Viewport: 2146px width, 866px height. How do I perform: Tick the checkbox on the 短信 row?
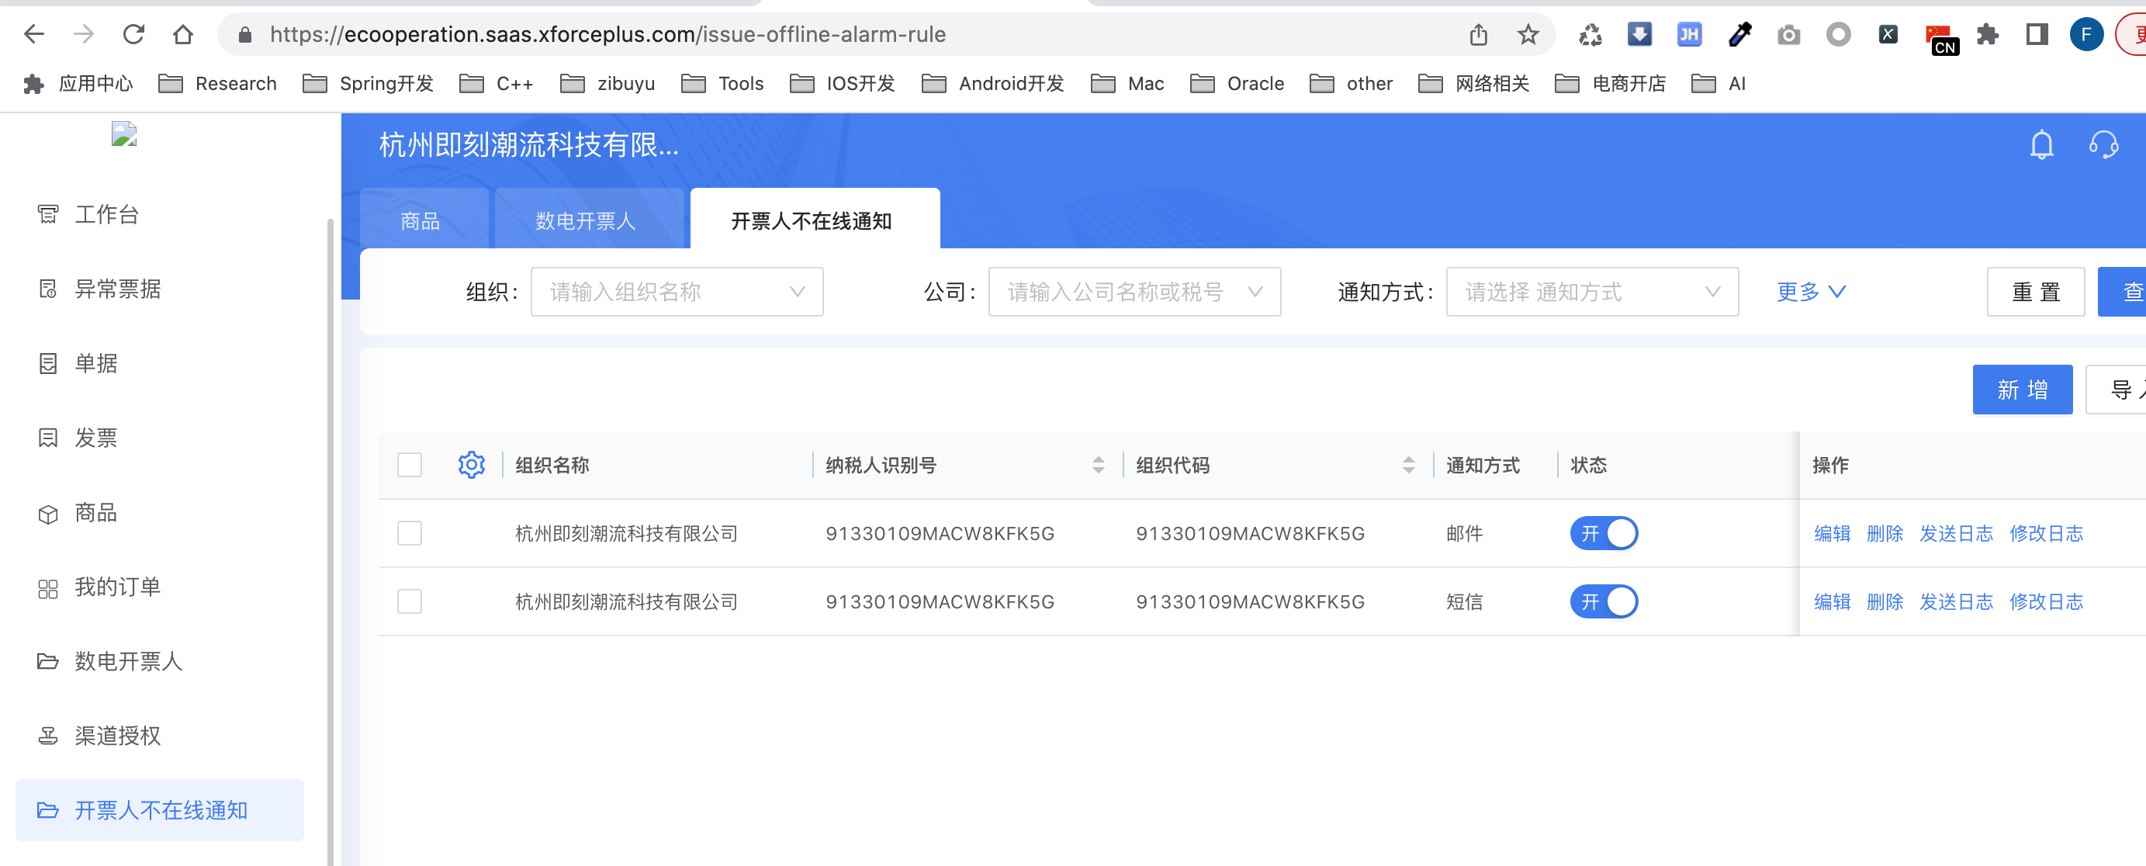click(x=409, y=602)
